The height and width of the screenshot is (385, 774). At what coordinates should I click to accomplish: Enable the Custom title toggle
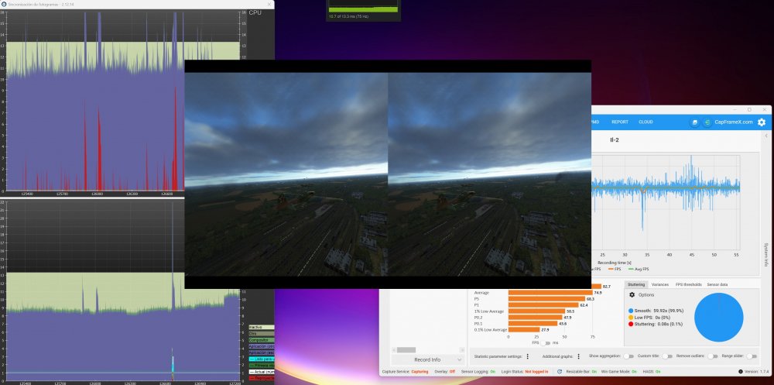667,356
